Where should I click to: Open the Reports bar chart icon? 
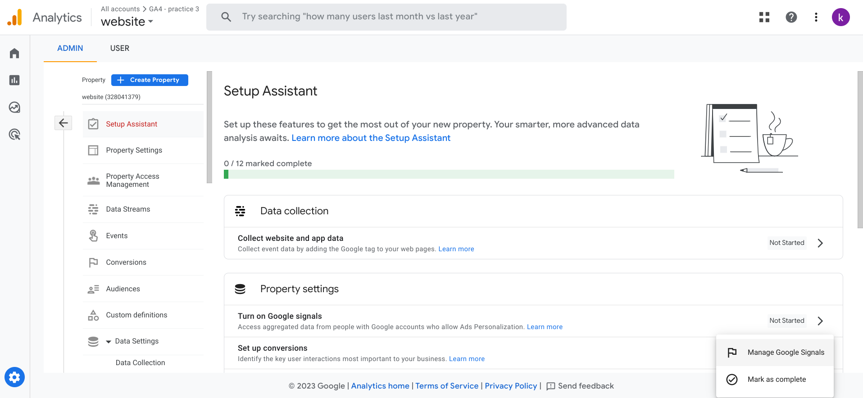(14, 80)
